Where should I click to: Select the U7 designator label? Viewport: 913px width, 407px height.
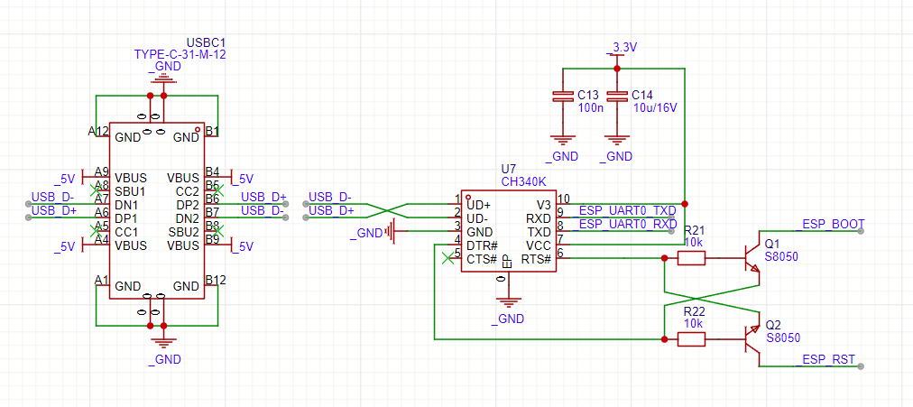[508, 170]
